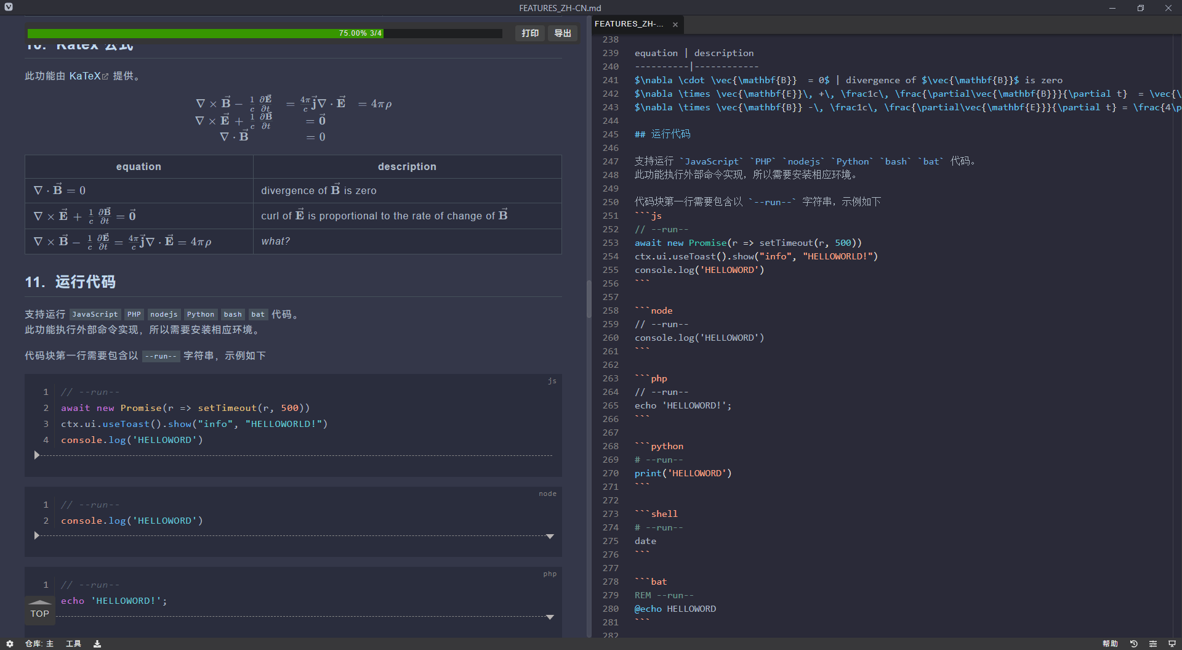Screen dimensions: 1182x650
Task: Open settings via the gear icon
Action: point(10,644)
